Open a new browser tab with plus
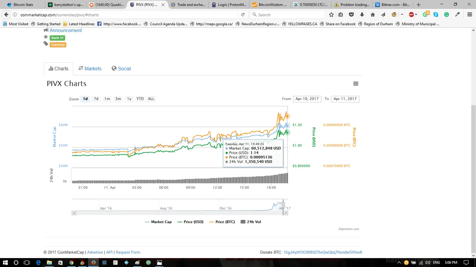 click(x=418, y=5)
